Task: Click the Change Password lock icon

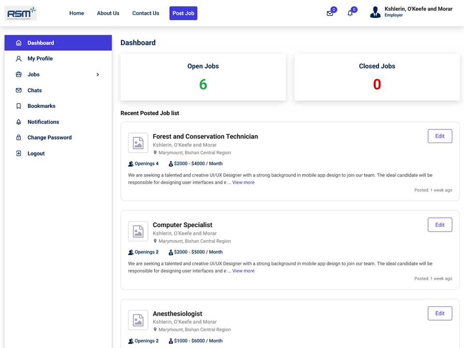Action: pos(19,138)
